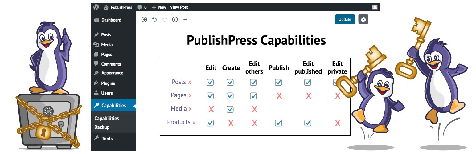Image resolution: width=476 pixels, height=154 pixels.
Task: Open the settings gear button
Action: pos(363,19)
